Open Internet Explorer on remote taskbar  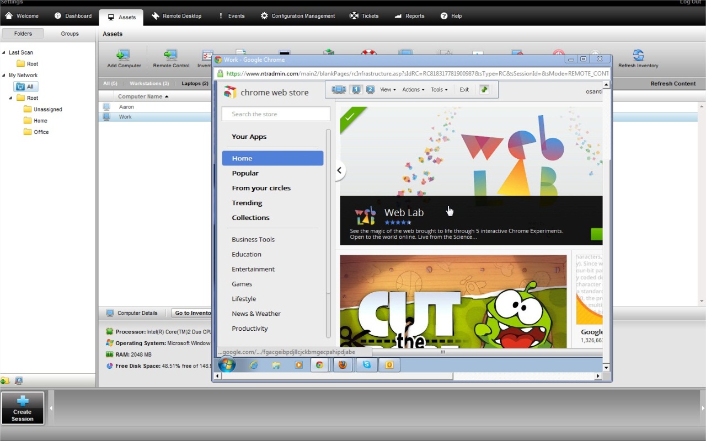pos(254,365)
